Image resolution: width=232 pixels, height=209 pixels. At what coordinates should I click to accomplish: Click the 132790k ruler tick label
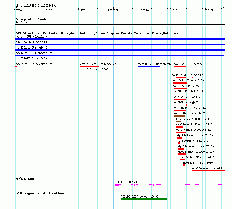pyautogui.click(x=145, y=10)
